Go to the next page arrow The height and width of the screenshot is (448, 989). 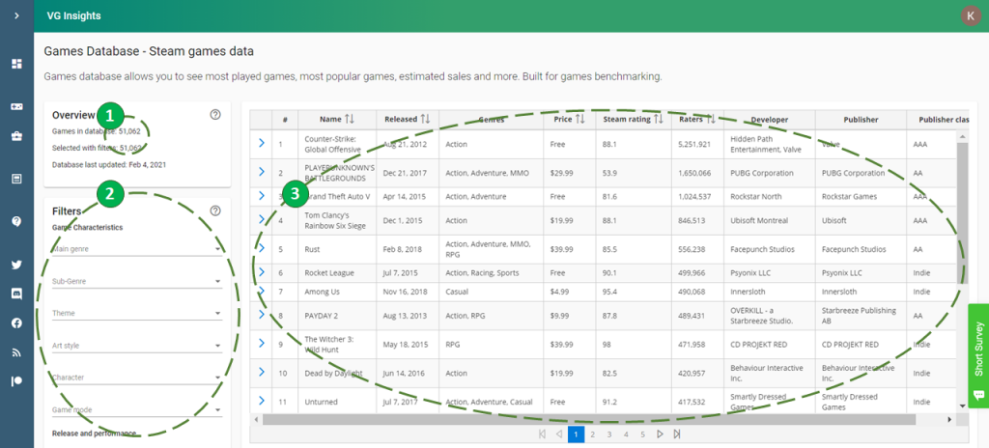tap(660, 434)
